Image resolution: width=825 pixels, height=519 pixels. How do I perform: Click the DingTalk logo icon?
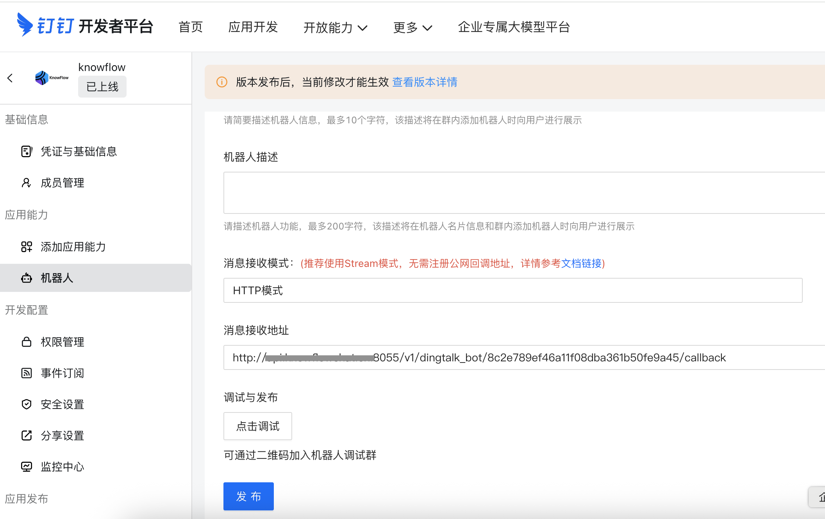[x=25, y=25]
